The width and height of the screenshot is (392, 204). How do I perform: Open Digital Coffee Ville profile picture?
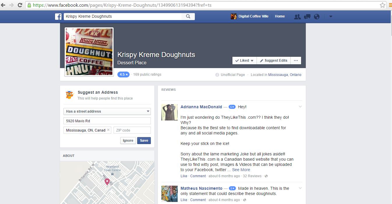click(x=234, y=16)
